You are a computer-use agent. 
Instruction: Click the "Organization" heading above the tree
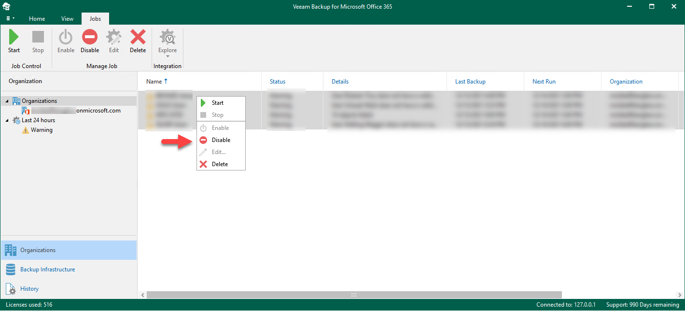click(x=25, y=81)
